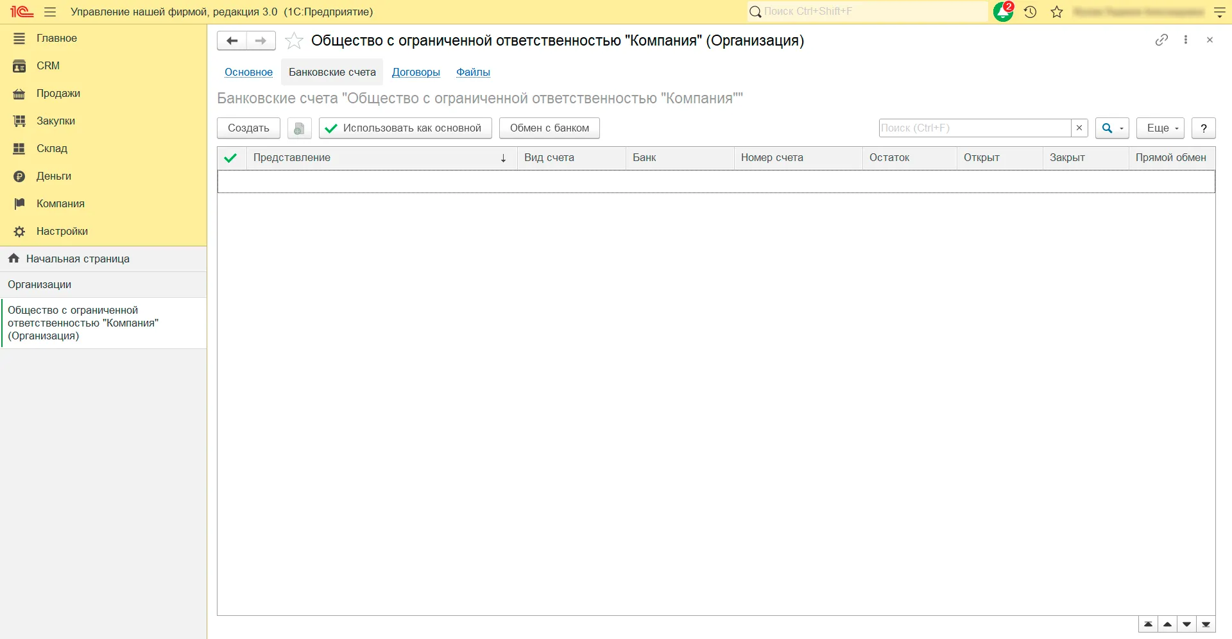Screen dimensions: 1232x639
Task: Navigate back with left arrow
Action: 232,40
